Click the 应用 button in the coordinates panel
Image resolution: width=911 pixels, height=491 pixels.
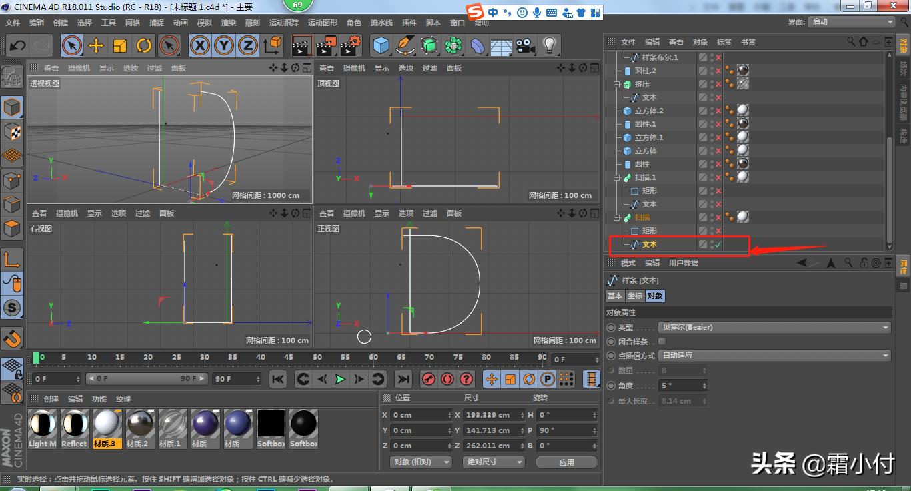pos(566,462)
